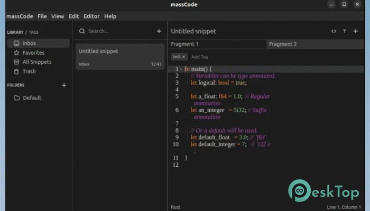
Task: Show All Snippets list
Action: pos(37,62)
